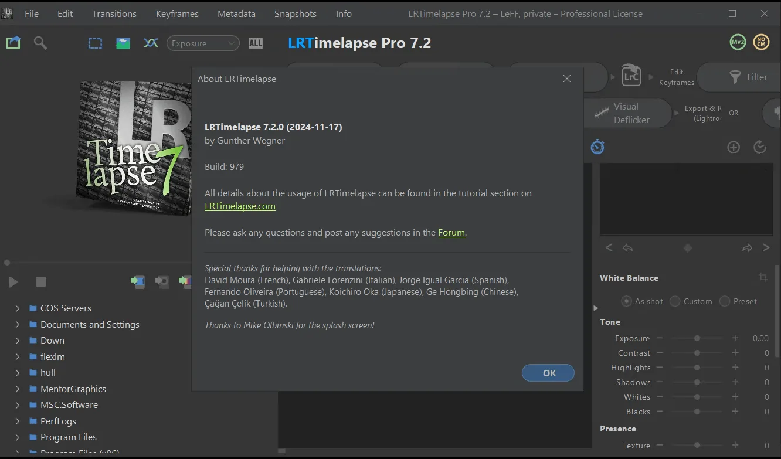Click the colored film strip import icon
The height and width of the screenshot is (459, 781).
click(x=185, y=282)
